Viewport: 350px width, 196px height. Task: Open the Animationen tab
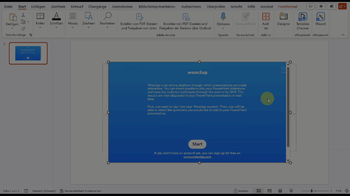[x=122, y=7]
